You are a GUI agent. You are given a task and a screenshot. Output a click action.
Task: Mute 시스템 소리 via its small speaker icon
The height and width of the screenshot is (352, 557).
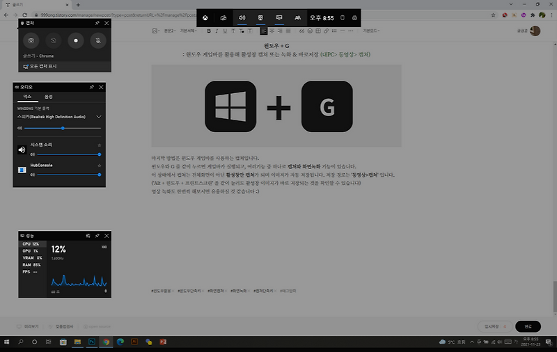point(32,154)
